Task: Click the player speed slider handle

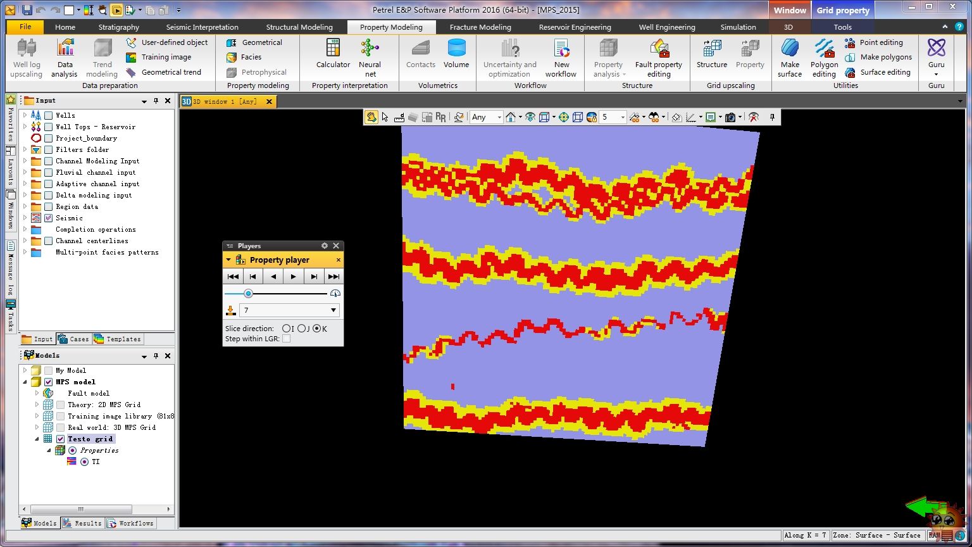Action: tap(248, 293)
